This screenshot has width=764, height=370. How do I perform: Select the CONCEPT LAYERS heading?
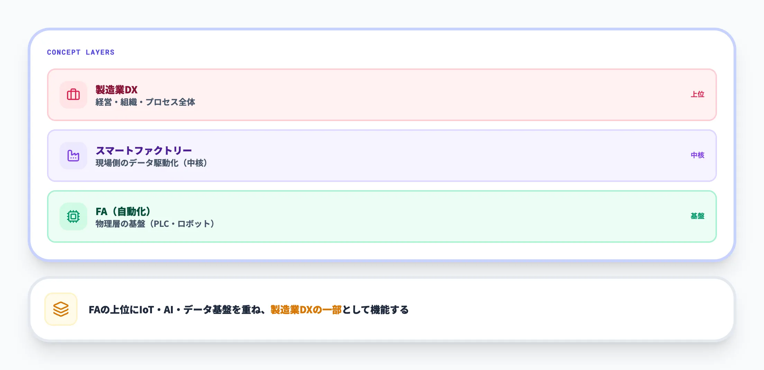coord(81,52)
